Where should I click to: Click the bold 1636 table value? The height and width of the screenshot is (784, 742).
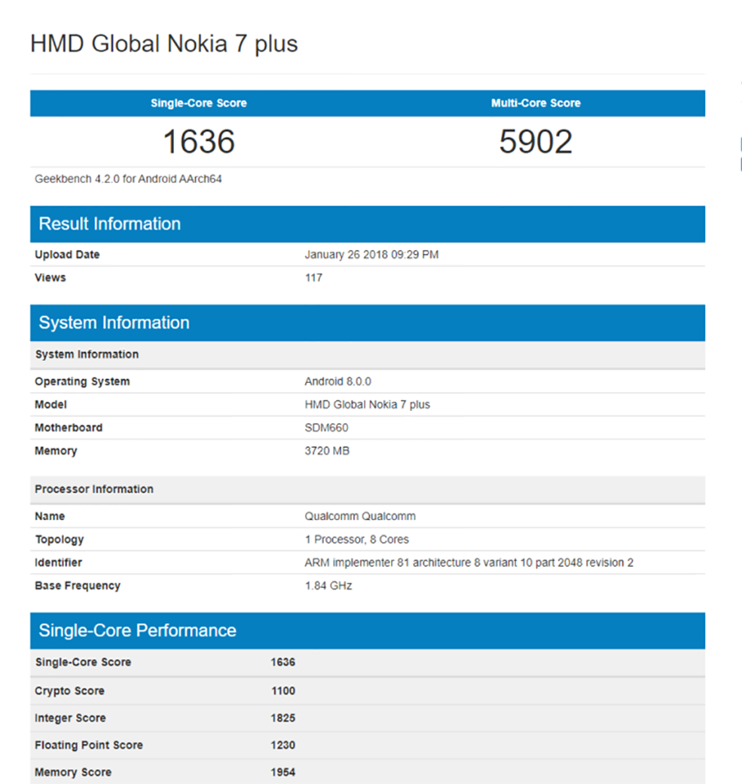pyautogui.click(x=282, y=662)
